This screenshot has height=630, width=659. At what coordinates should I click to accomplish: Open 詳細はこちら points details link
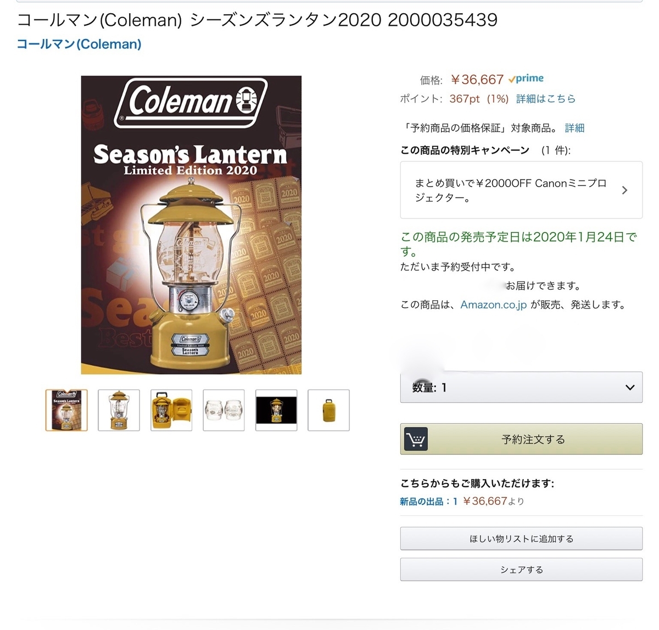(x=546, y=99)
